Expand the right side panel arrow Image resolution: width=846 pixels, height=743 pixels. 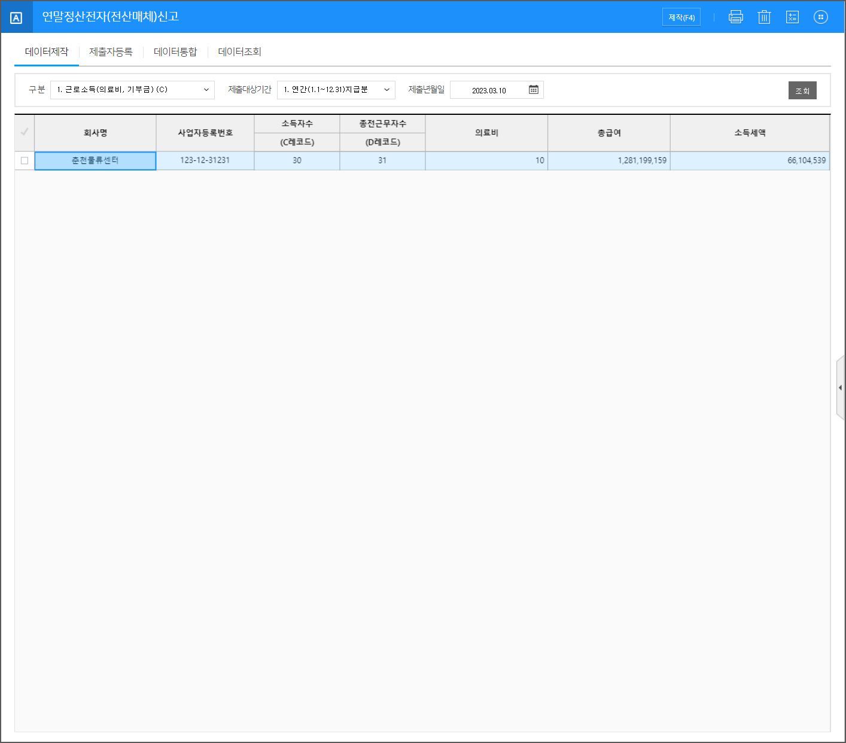pos(840,388)
